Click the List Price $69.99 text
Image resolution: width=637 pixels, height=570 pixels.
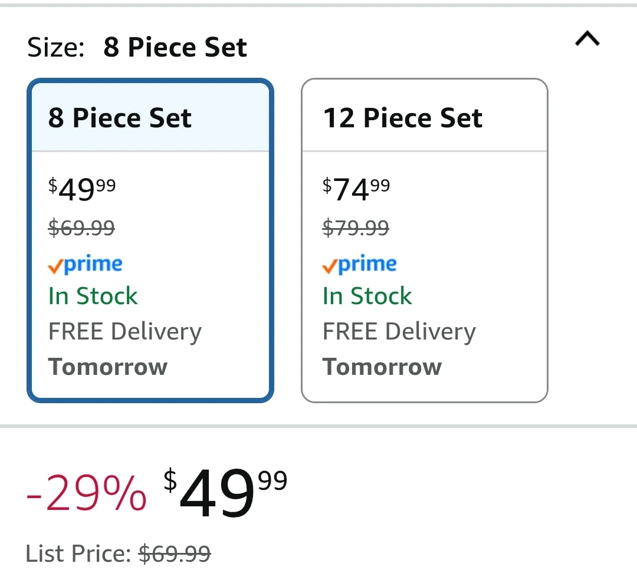[x=118, y=553]
